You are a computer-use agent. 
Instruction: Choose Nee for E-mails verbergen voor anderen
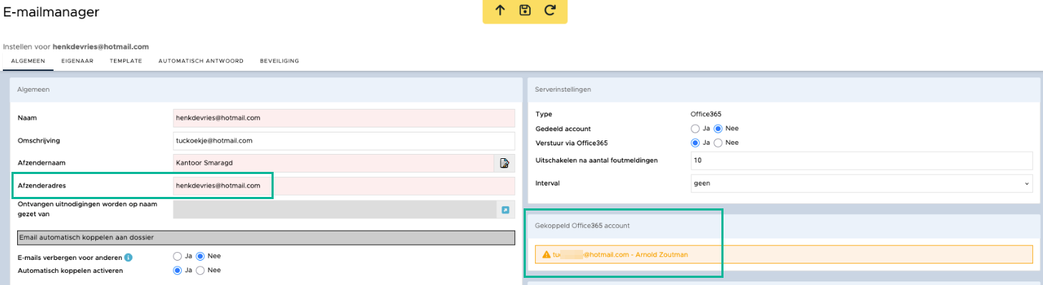pos(200,256)
